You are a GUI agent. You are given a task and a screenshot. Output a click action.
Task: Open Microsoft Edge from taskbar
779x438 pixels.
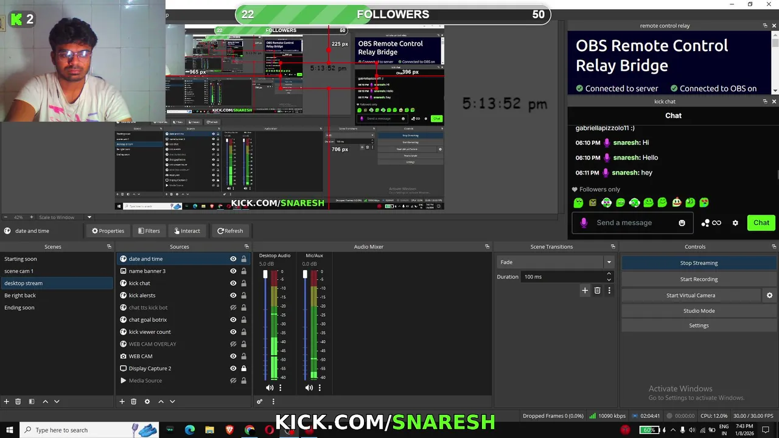click(x=190, y=430)
